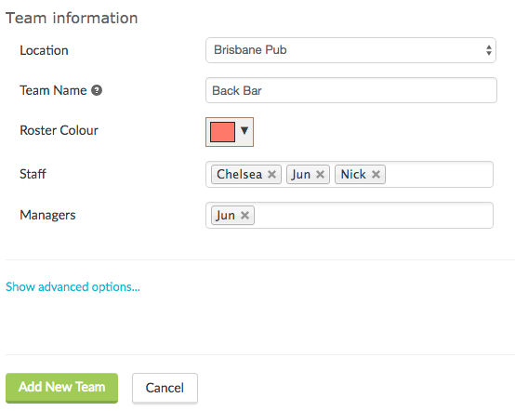Remove Chelsea from the Staff field
This screenshot has height=411, width=515.
point(271,174)
